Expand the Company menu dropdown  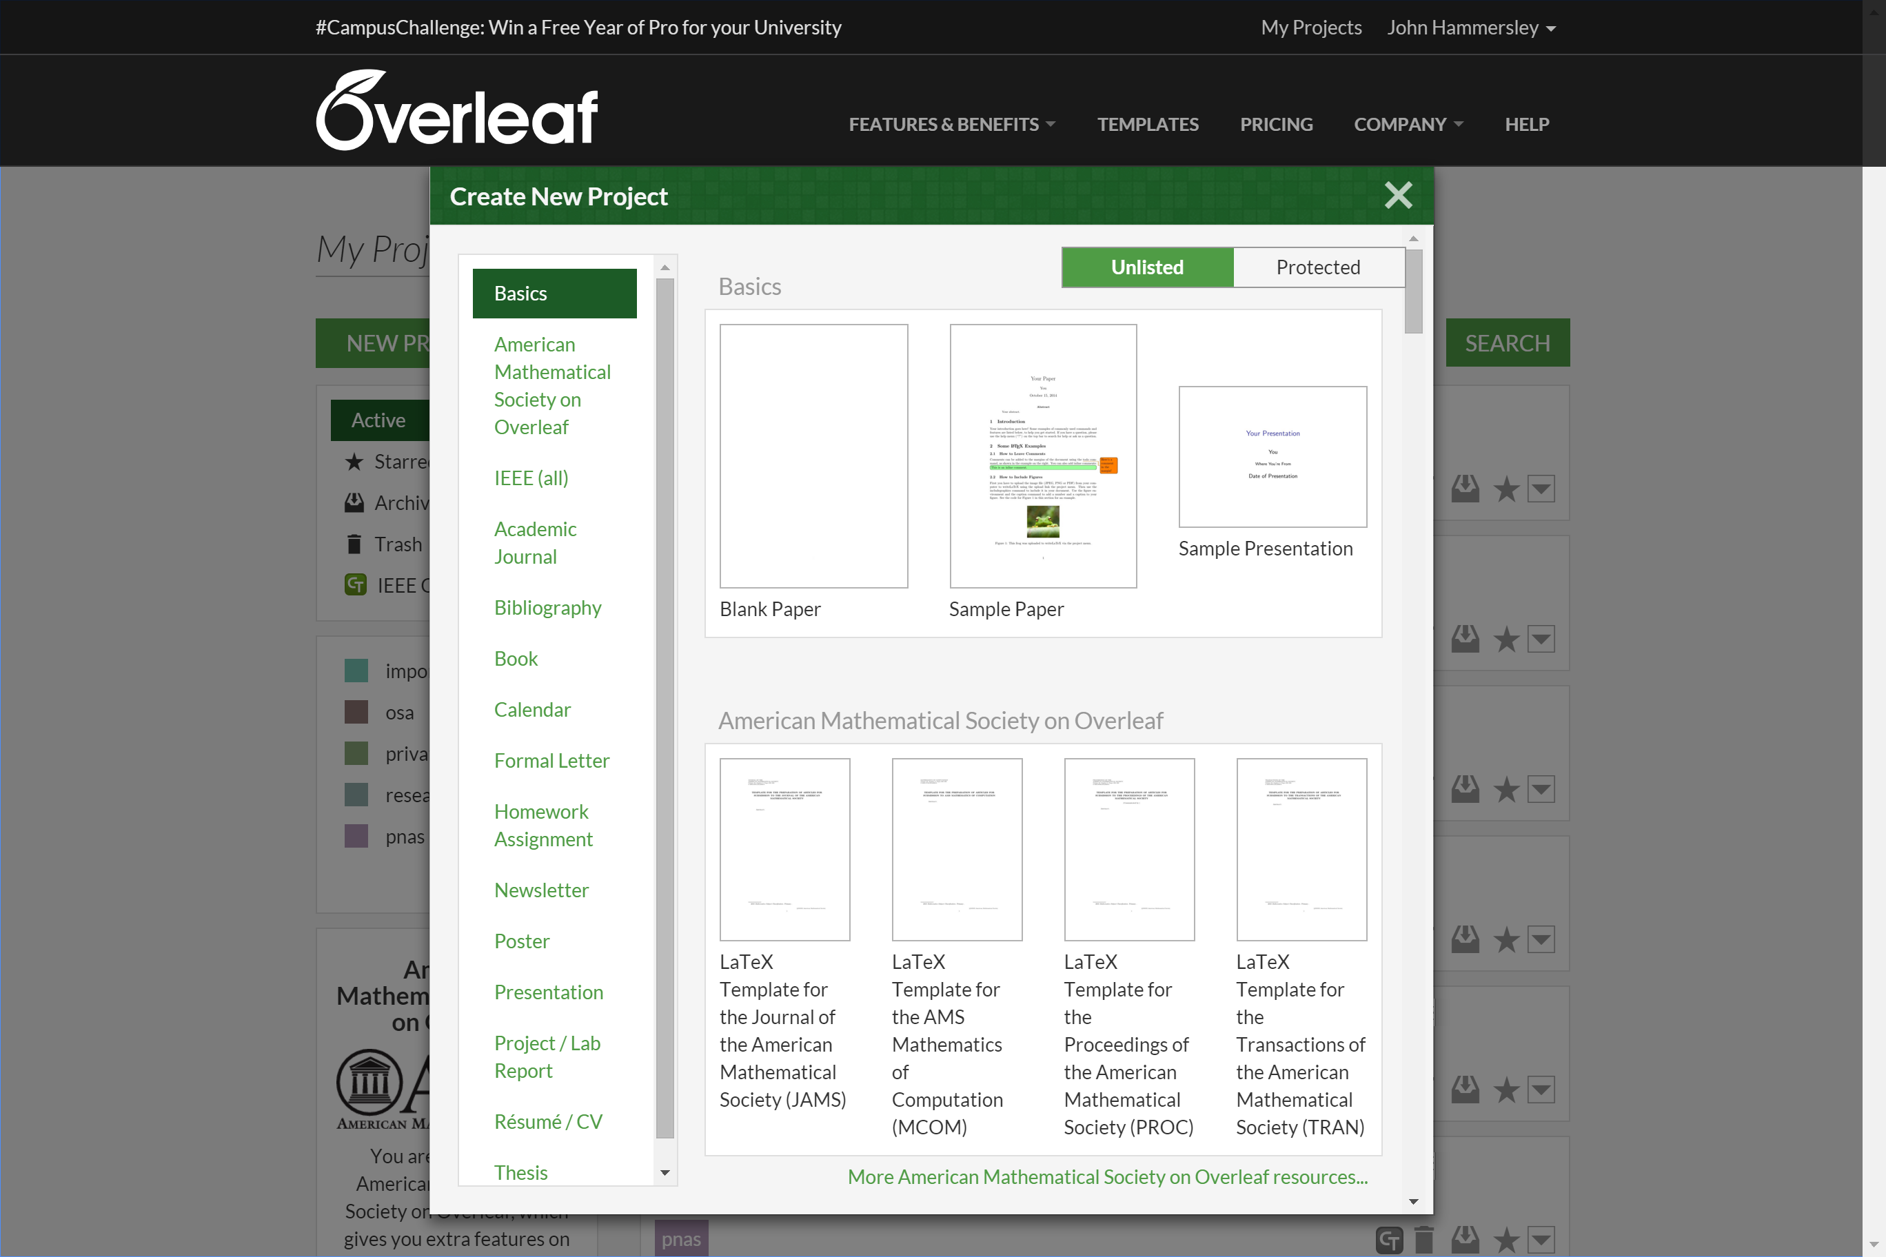coord(1409,123)
